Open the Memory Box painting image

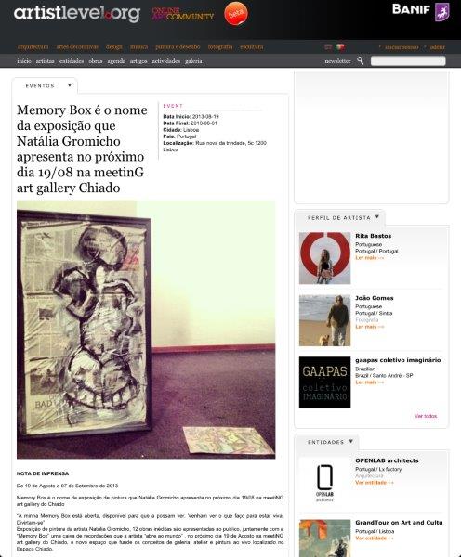pyautogui.click(x=146, y=330)
